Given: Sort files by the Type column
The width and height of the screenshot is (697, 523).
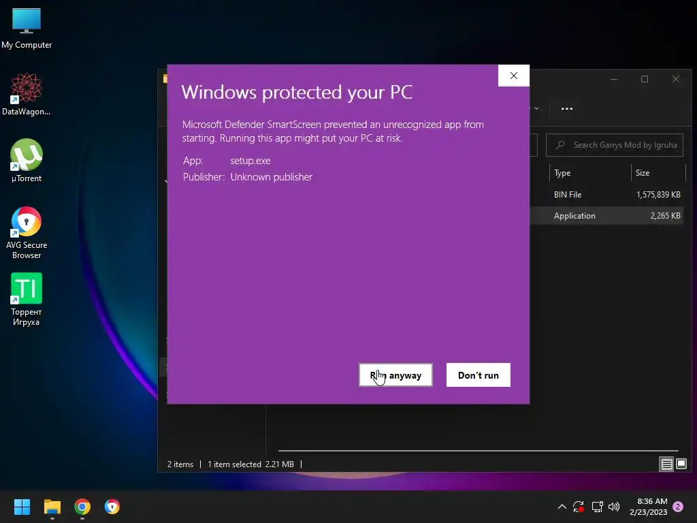Looking at the screenshot, I should coord(590,172).
